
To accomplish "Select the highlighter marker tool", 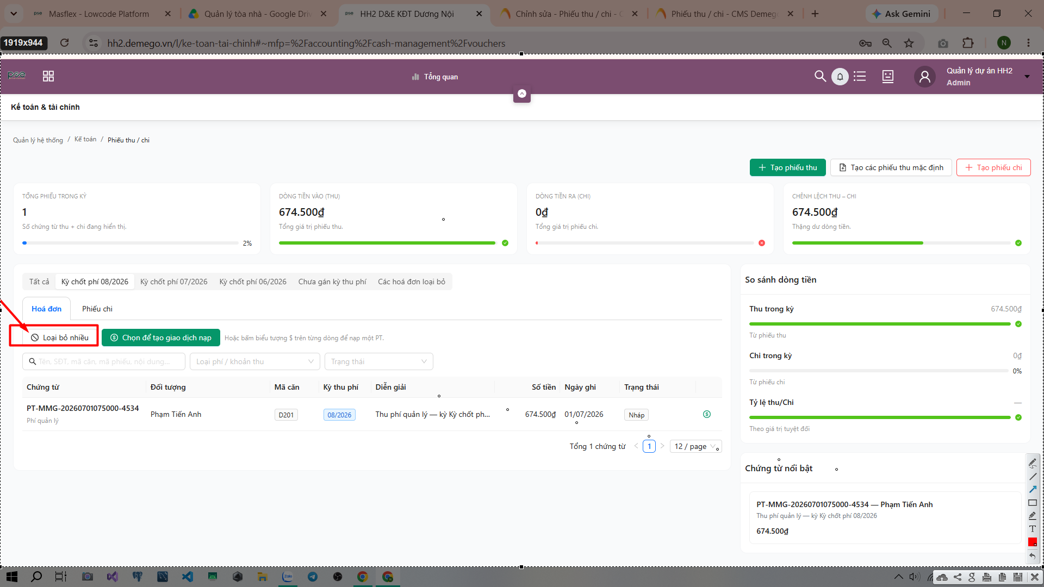I will 1033,516.
